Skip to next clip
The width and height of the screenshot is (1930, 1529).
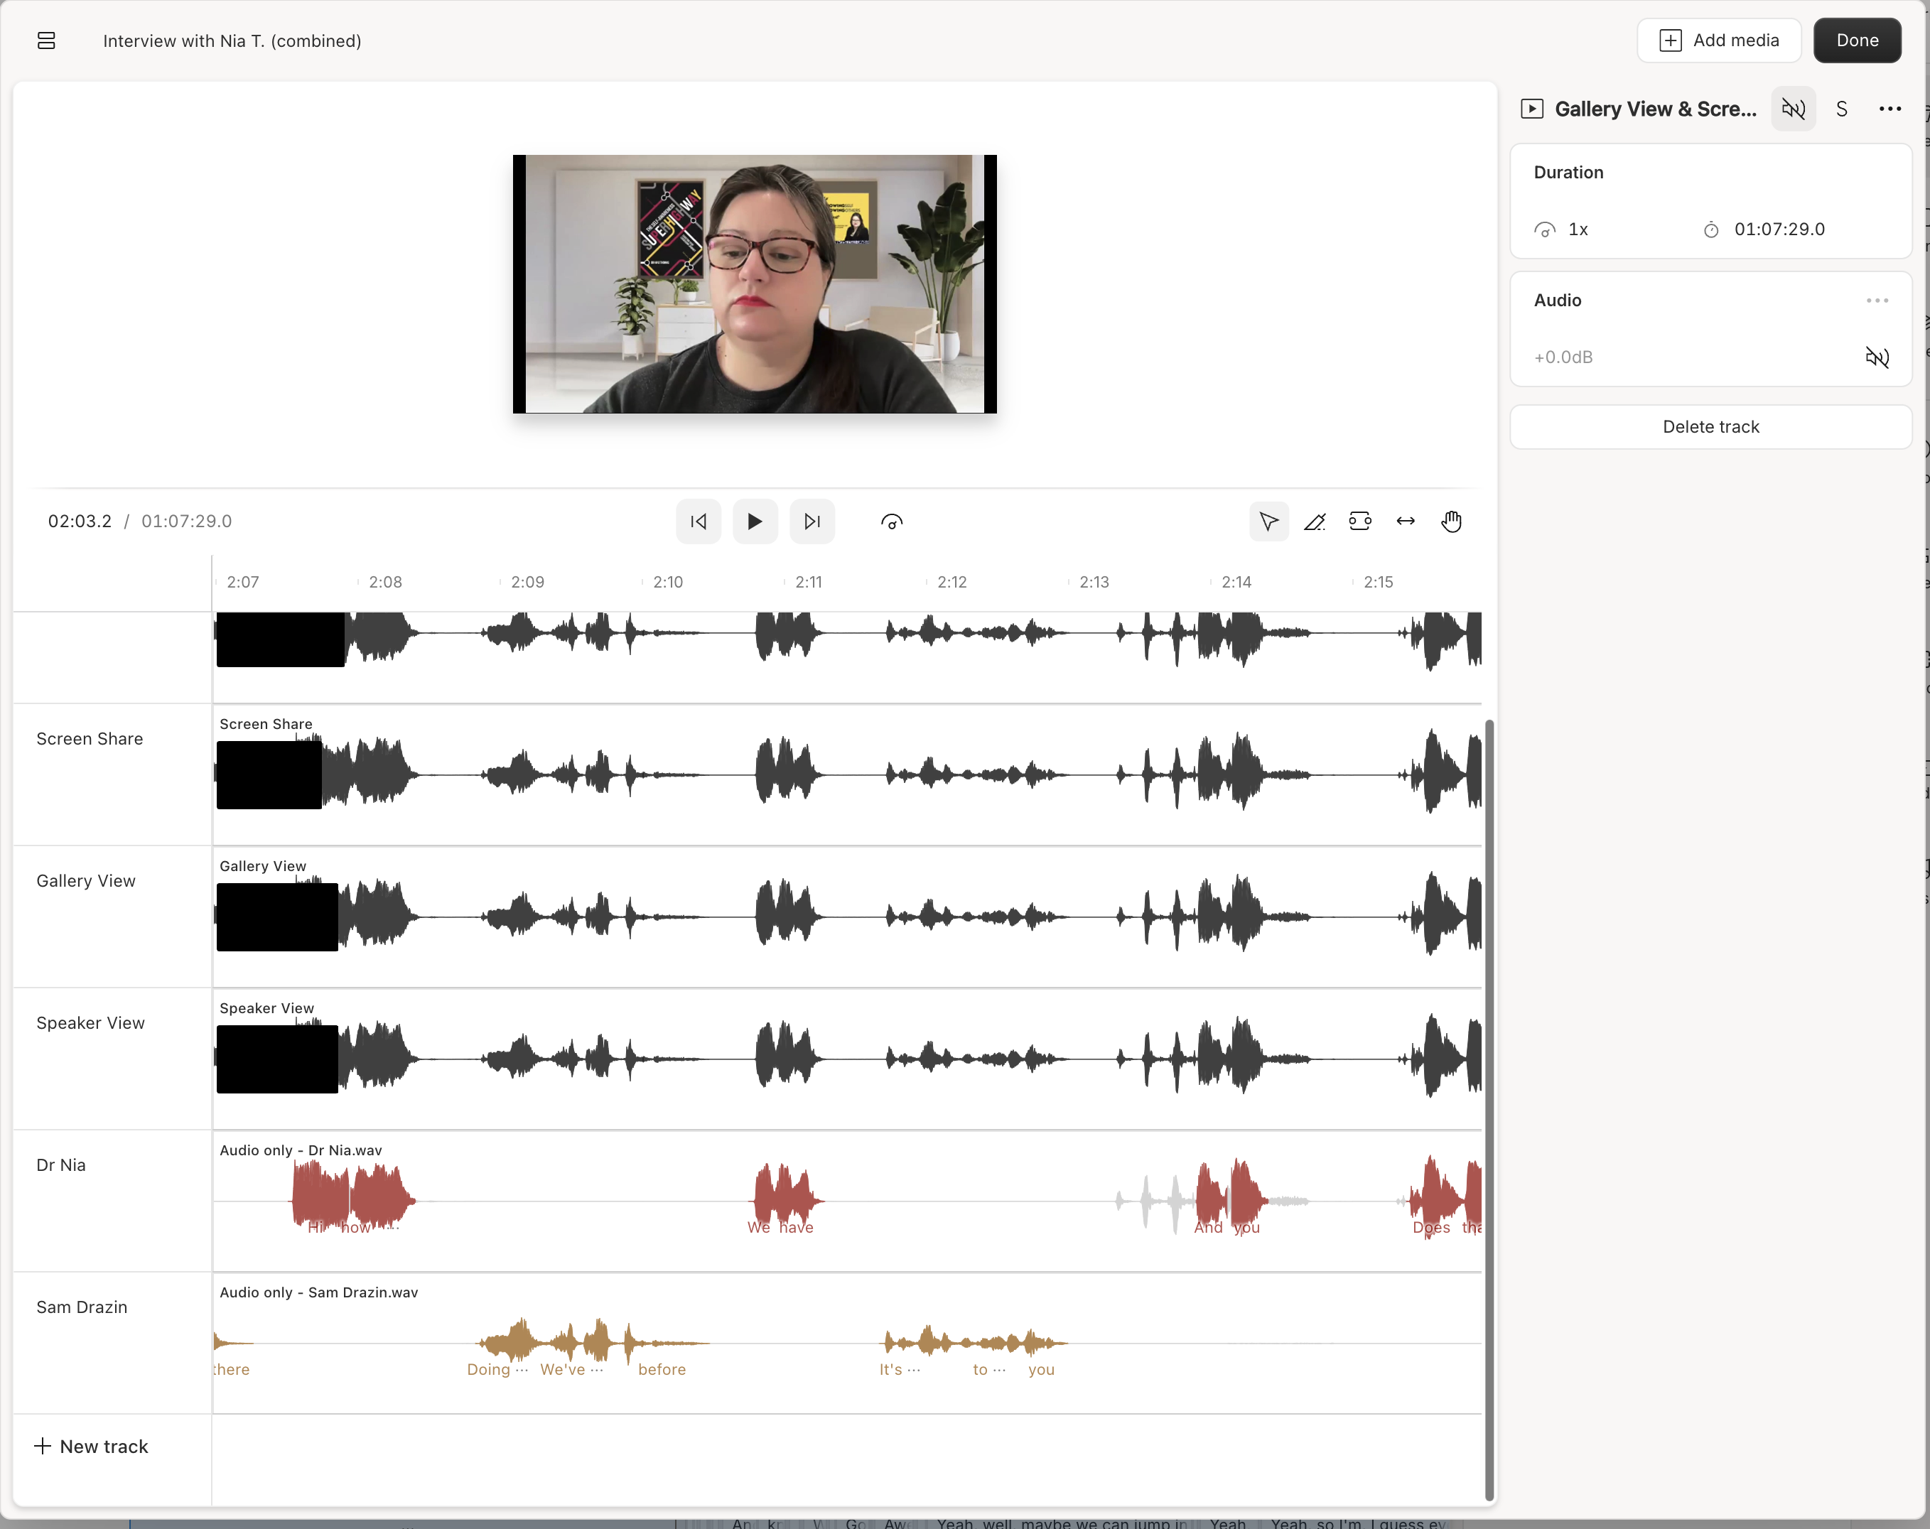pos(812,521)
